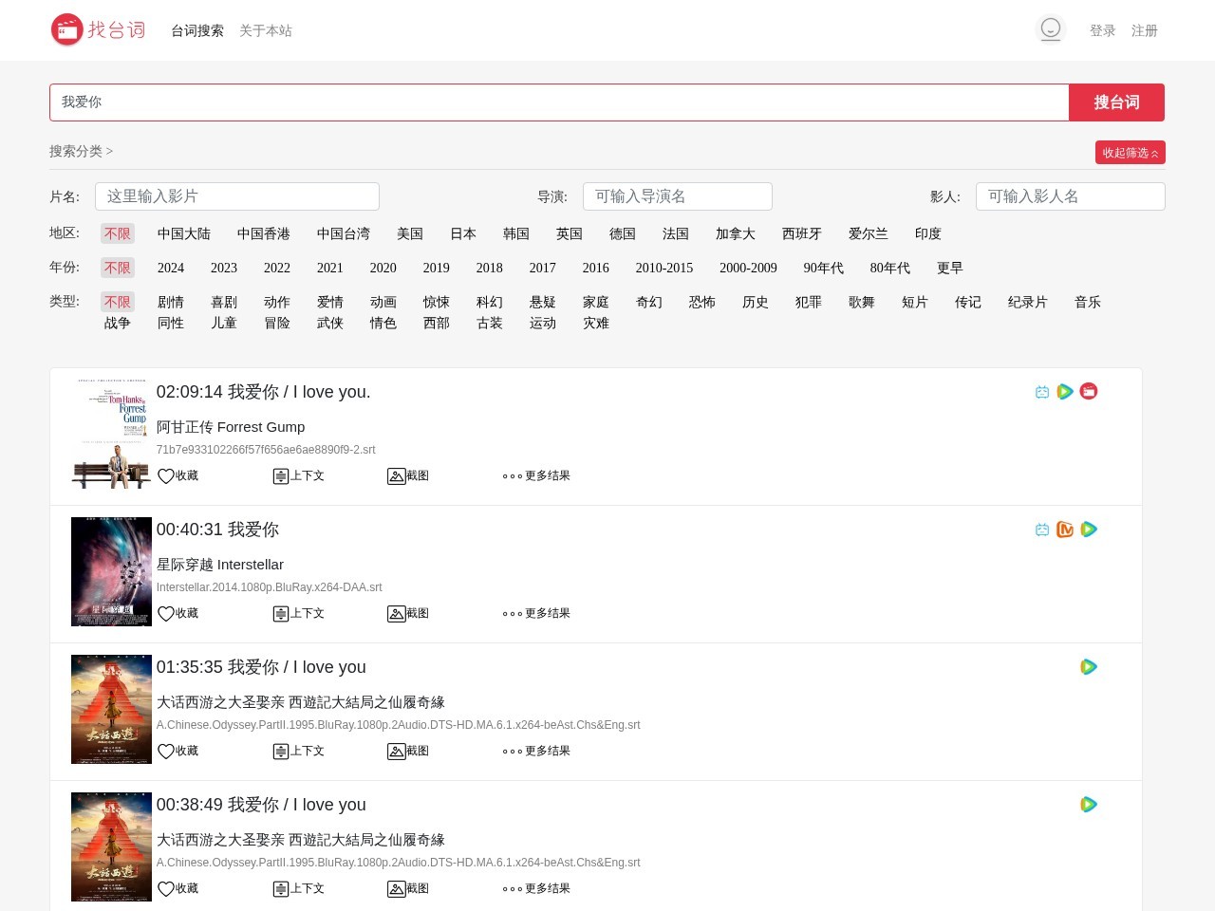The width and height of the screenshot is (1215, 911).
Task: Open screenshot for 01:35:35 Chinese Odyssey line
Action: [x=408, y=752]
